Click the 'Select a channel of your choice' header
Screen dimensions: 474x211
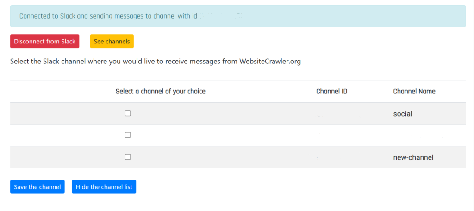pyautogui.click(x=160, y=92)
